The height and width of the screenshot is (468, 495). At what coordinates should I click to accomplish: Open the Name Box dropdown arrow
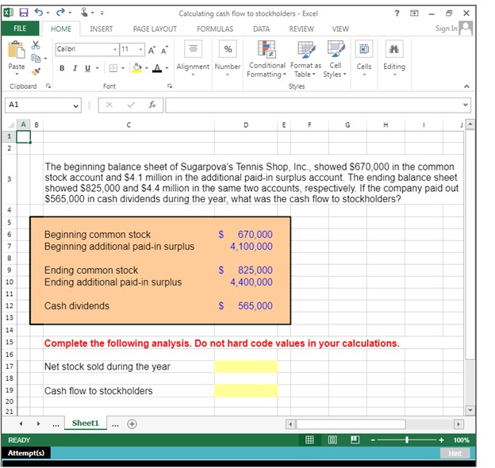click(x=76, y=105)
